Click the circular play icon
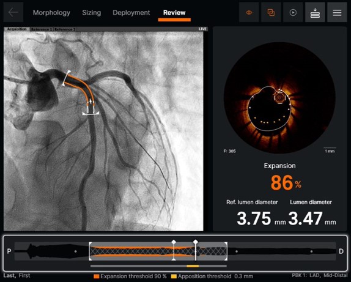The height and width of the screenshot is (282, 351). (x=293, y=12)
